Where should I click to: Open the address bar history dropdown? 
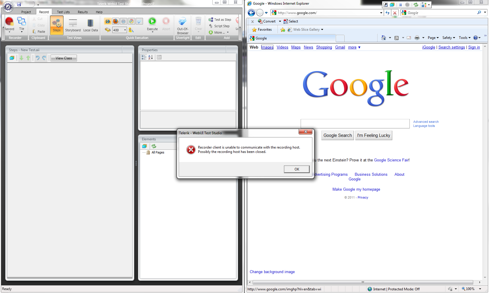click(381, 13)
